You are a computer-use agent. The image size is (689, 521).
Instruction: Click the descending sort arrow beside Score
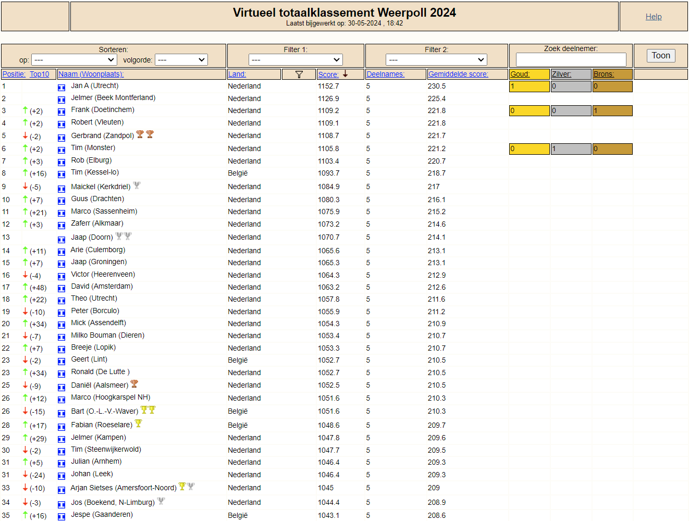point(345,74)
